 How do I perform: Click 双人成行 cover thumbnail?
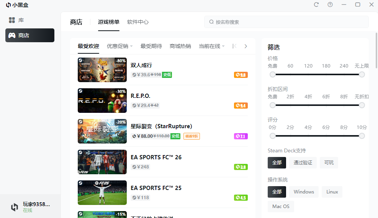coord(102,70)
